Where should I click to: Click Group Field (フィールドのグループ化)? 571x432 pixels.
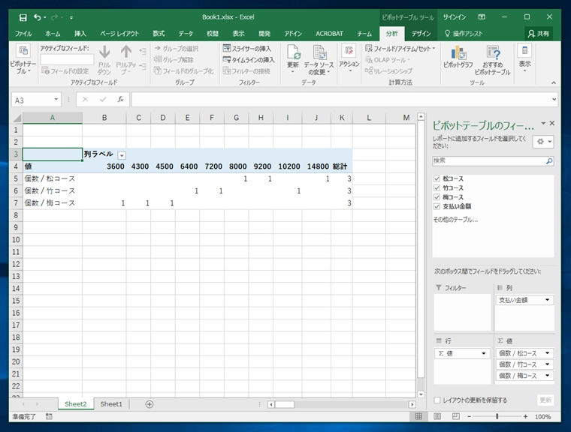(x=184, y=71)
